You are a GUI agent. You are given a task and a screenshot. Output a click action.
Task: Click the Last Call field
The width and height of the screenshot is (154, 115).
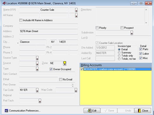pos(105,58)
